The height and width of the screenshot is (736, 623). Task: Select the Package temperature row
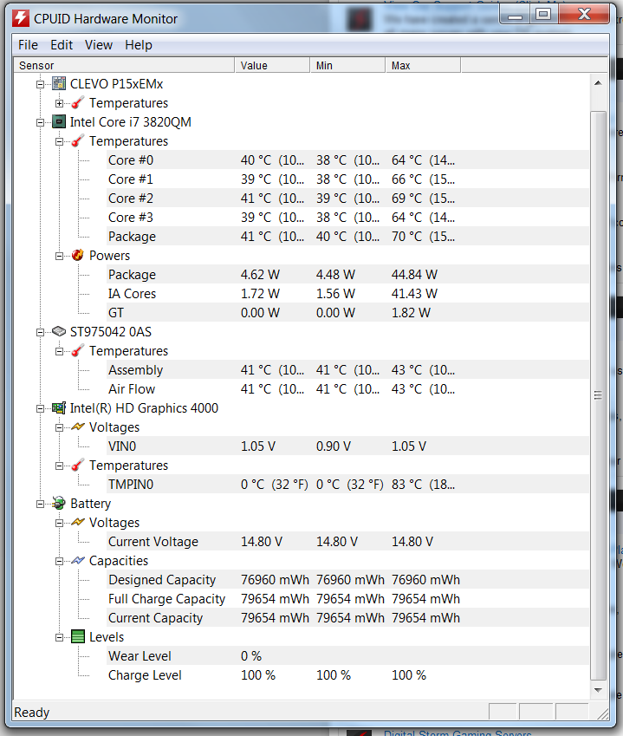[348, 237]
